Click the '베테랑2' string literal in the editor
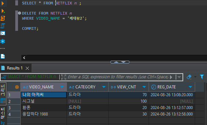 [x=76, y=18]
